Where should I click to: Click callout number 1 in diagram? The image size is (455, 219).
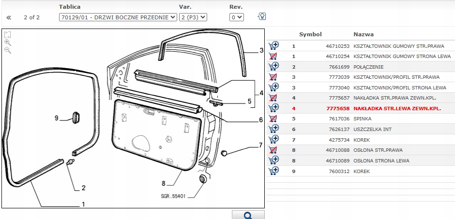click(x=83, y=204)
